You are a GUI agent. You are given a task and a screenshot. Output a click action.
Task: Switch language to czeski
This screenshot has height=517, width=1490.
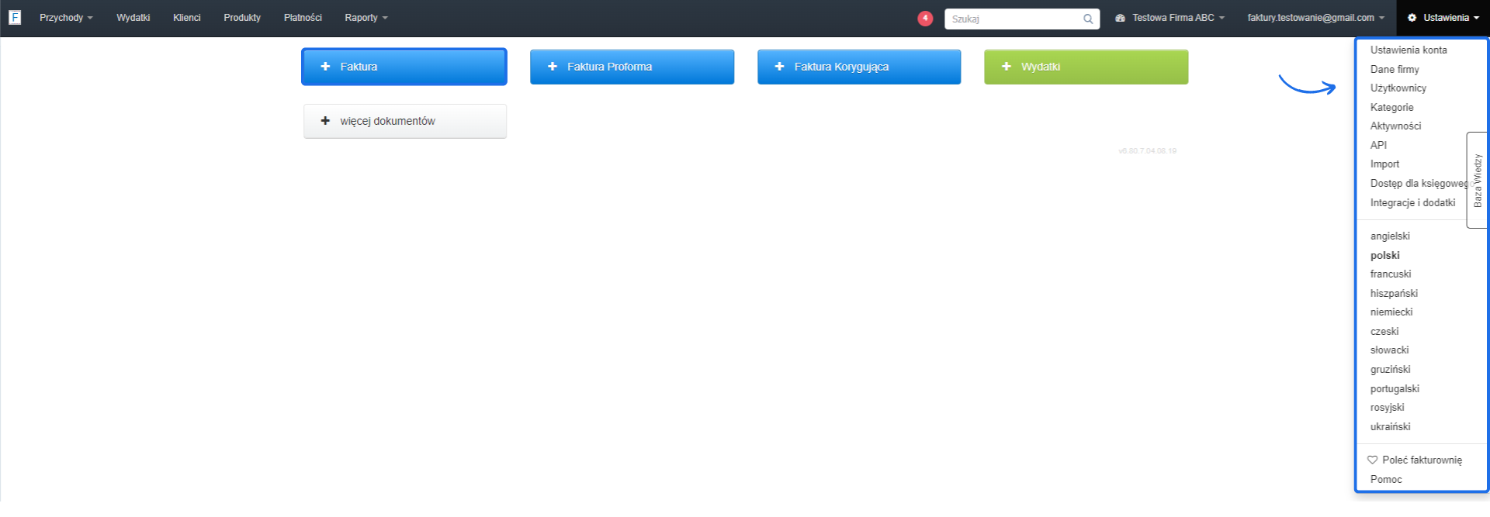click(1384, 331)
